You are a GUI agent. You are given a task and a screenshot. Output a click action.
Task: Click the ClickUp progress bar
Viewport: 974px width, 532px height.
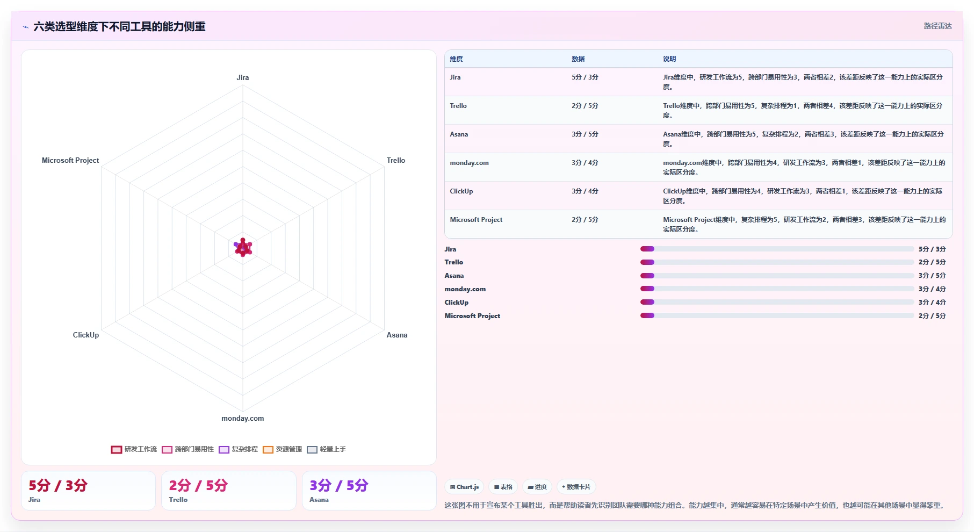pyautogui.click(x=777, y=302)
